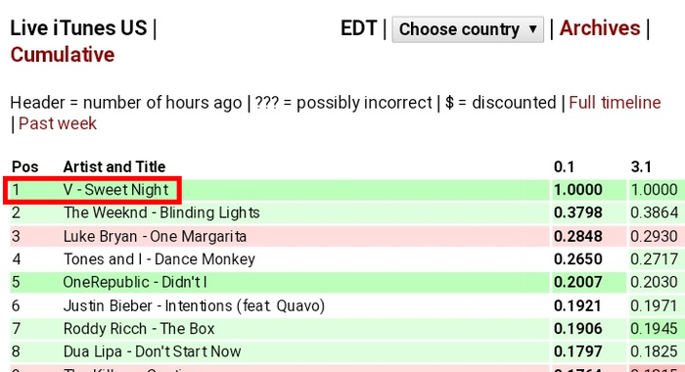View the Past week link

[58, 123]
